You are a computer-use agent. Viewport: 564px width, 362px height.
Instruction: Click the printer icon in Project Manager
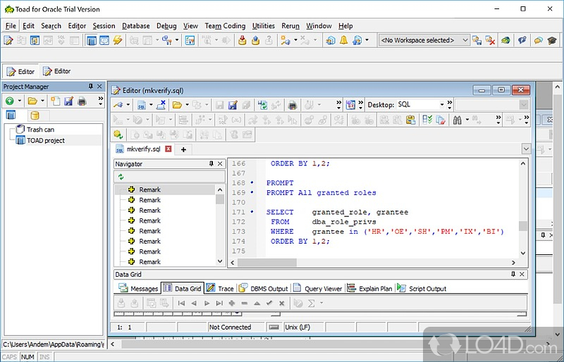(x=82, y=101)
